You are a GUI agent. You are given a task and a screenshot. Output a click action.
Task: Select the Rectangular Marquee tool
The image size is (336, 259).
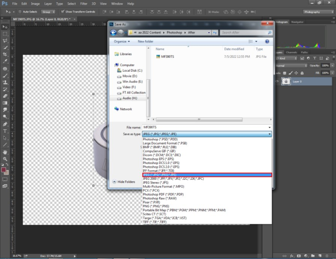click(5, 34)
